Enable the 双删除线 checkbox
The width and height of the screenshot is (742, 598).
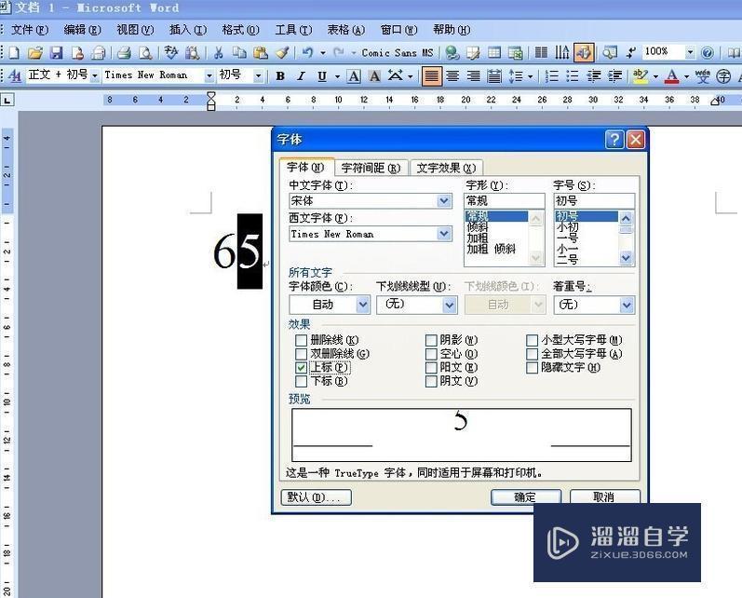[x=301, y=354]
